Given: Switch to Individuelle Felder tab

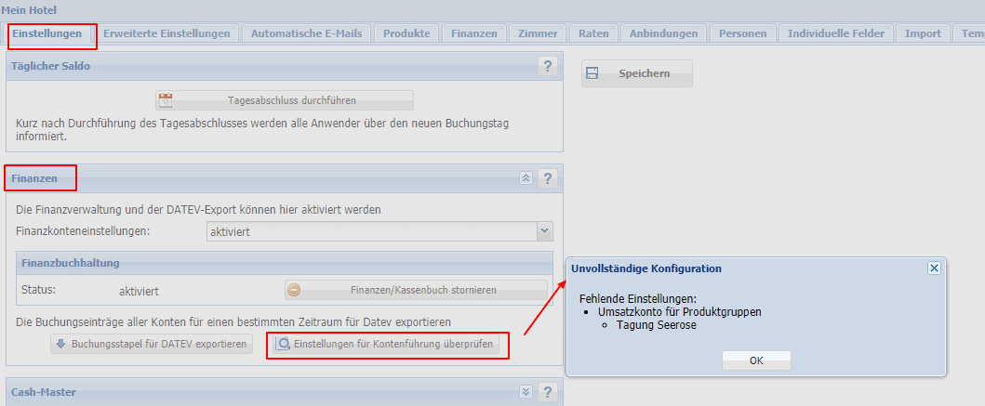Looking at the screenshot, I should tap(836, 33).
